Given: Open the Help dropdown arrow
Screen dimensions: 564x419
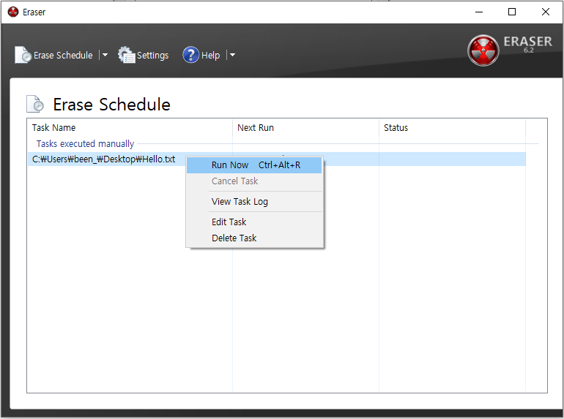Looking at the screenshot, I should click(231, 55).
